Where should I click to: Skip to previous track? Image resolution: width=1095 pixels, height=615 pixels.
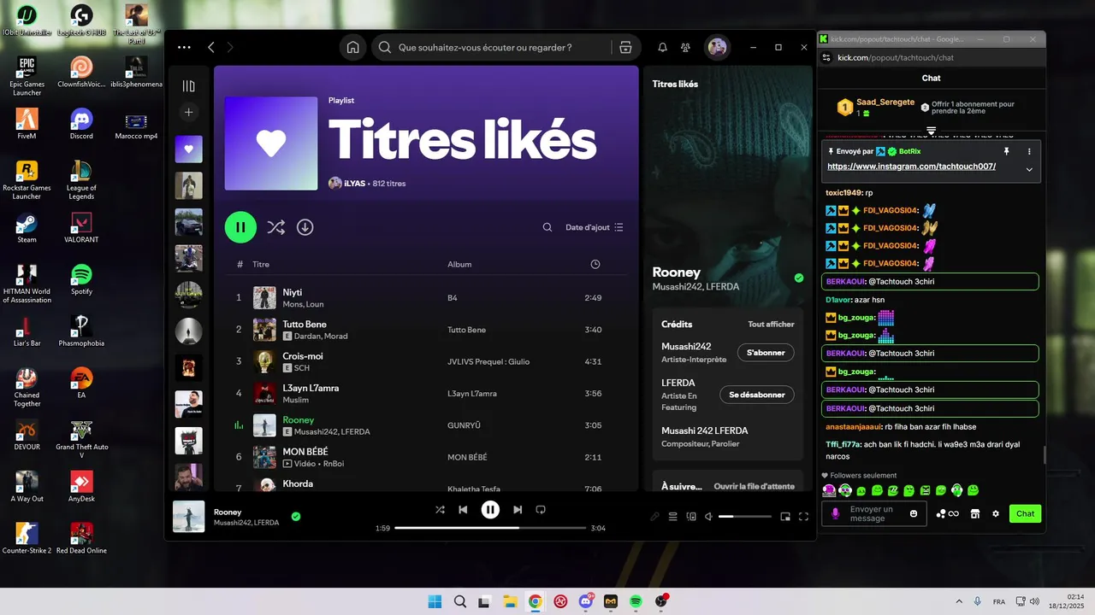coord(463,510)
